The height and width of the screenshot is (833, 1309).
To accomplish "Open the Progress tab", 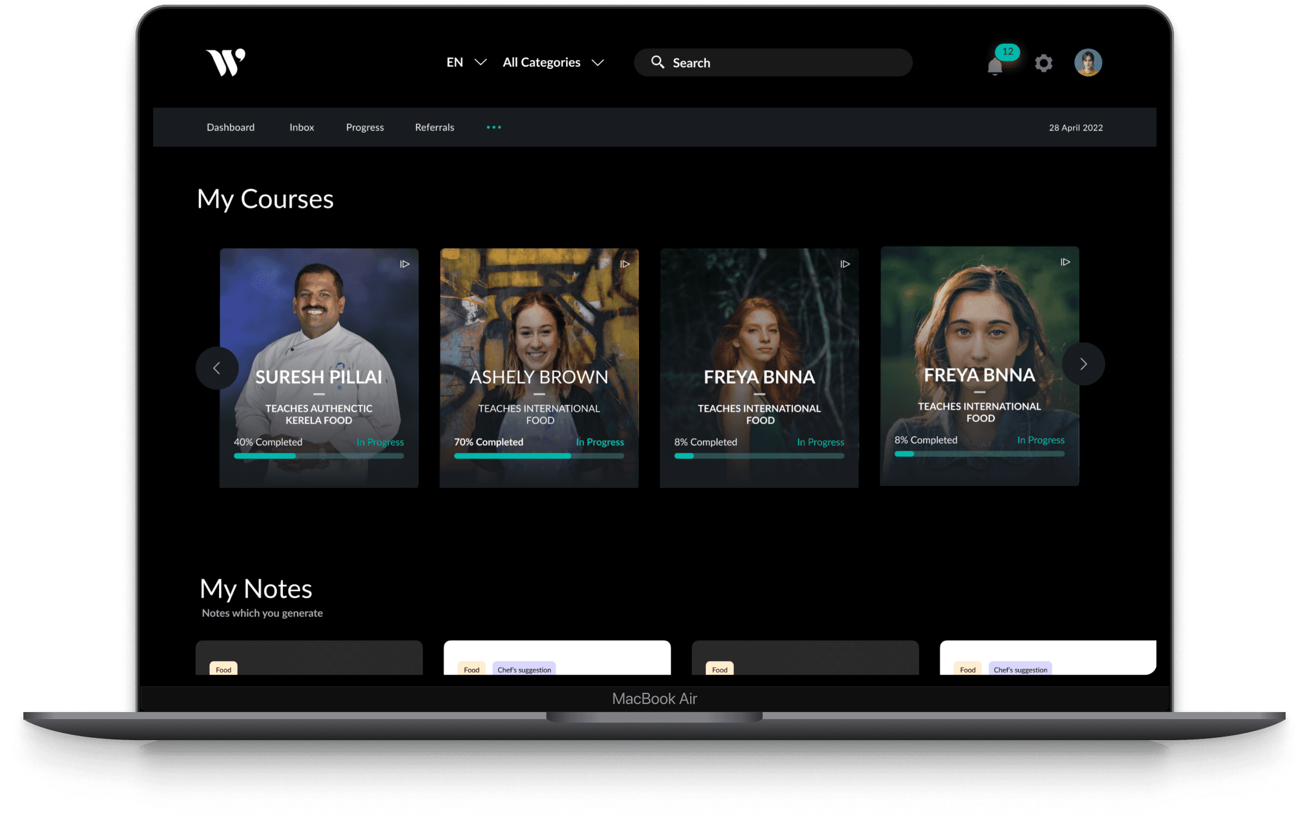I will (x=365, y=127).
